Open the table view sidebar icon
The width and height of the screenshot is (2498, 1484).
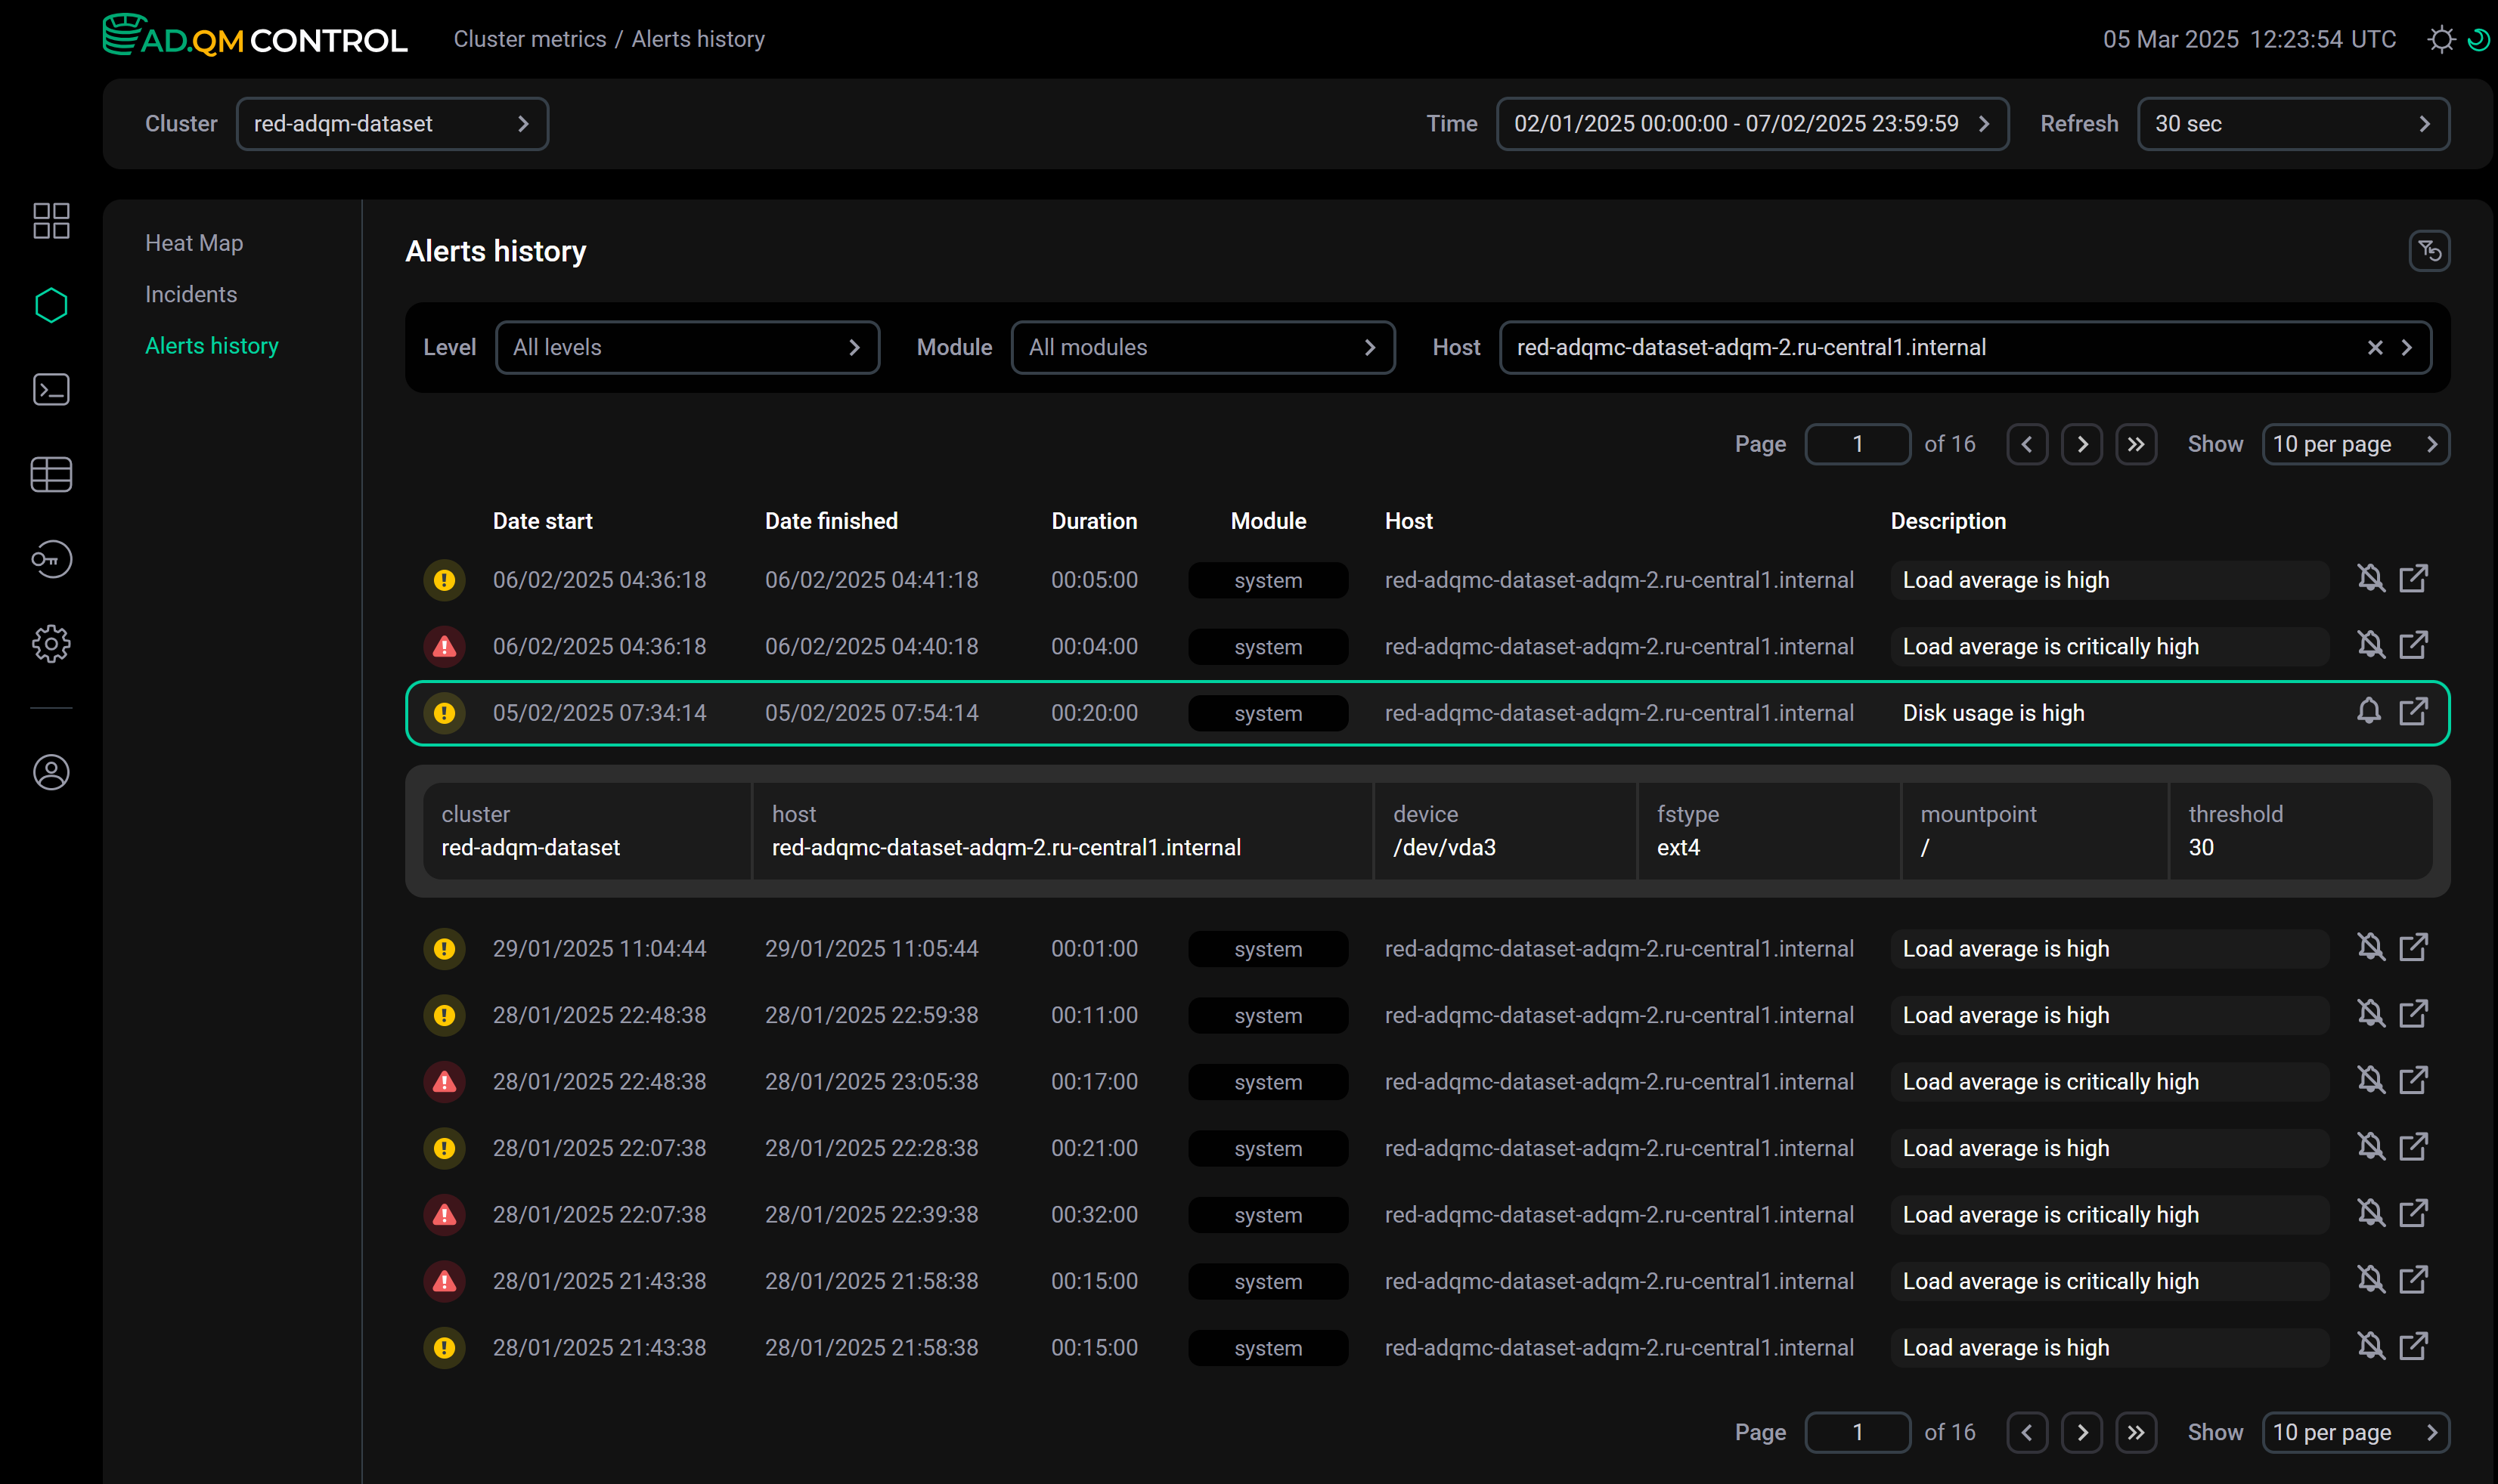point(51,474)
